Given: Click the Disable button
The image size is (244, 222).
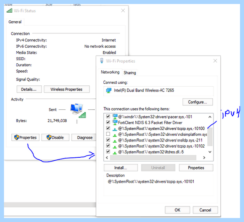Looking at the screenshot, I should 55,137.
